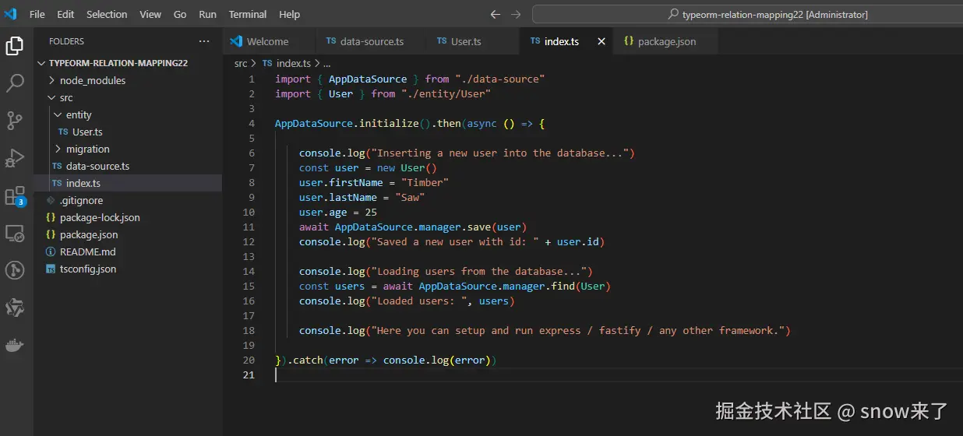Open the Extensions view with badge
The width and height of the screenshot is (963, 436).
pos(15,195)
